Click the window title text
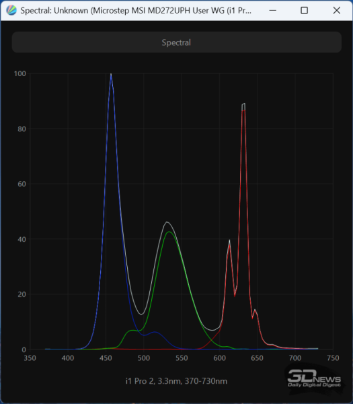 click(x=136, y=11)
